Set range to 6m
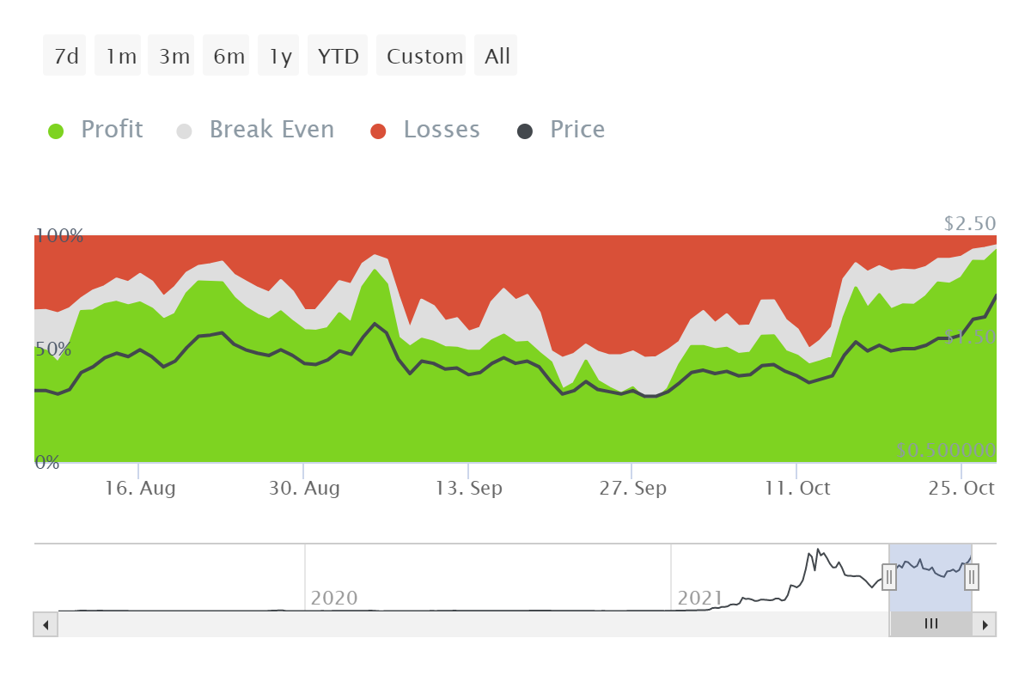This screenshot has height=687, width=1031. [x=228, y=56]
